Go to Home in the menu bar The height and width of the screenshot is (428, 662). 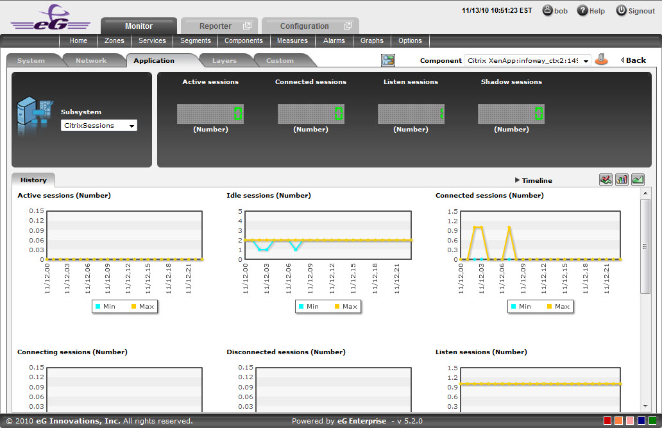(x=78, y=40)
